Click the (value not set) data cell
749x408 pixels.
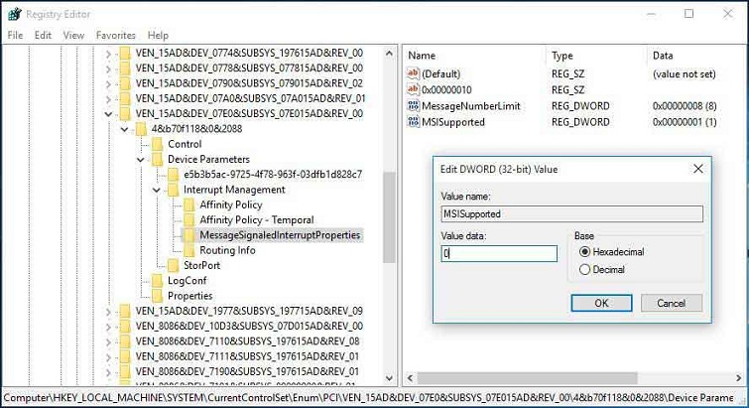685,74
